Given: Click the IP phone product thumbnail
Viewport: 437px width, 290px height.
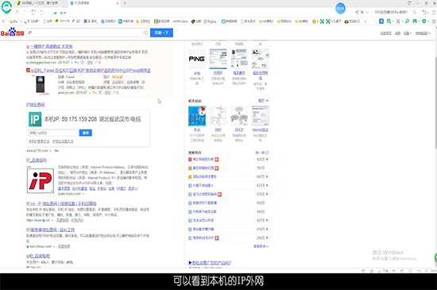Looking at the screenshot, I should (41, 84).
